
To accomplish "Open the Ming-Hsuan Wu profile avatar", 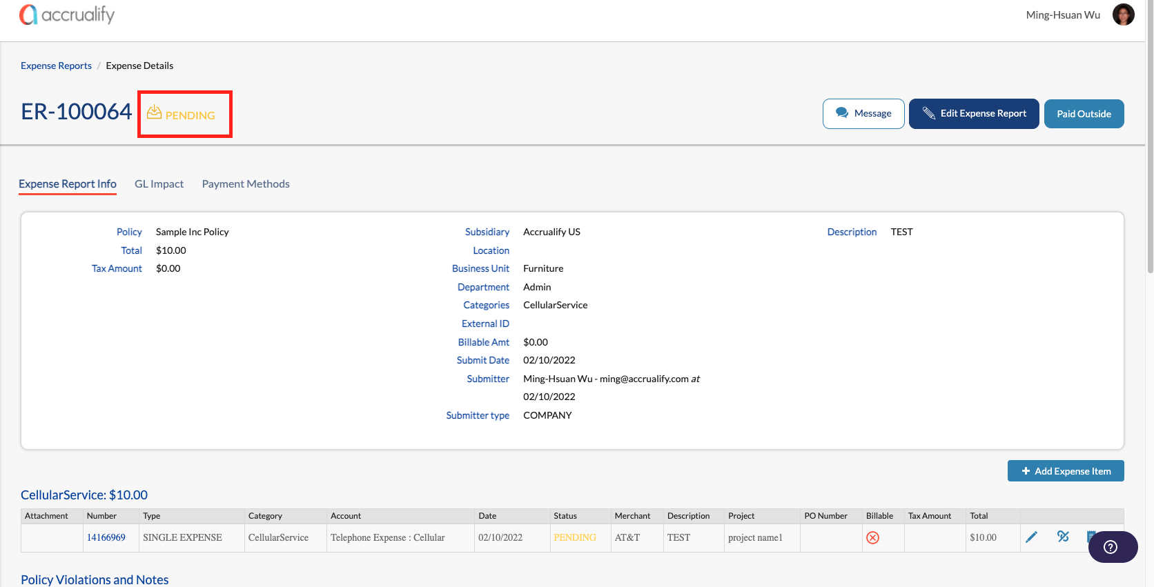I will pyautogui.click(x=1123, y=14).
